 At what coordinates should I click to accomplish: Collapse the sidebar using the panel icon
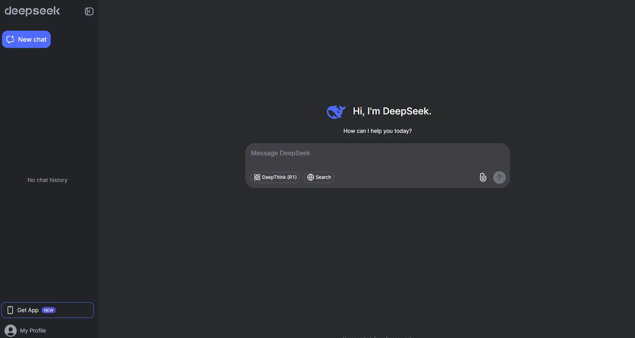89,11
